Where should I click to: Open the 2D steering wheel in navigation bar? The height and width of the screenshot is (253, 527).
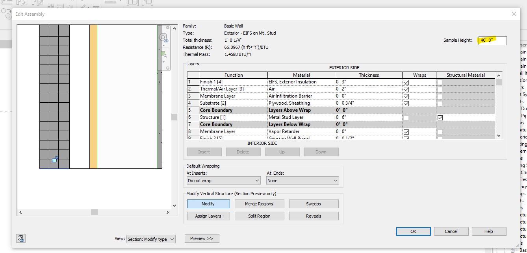(163, 38)
